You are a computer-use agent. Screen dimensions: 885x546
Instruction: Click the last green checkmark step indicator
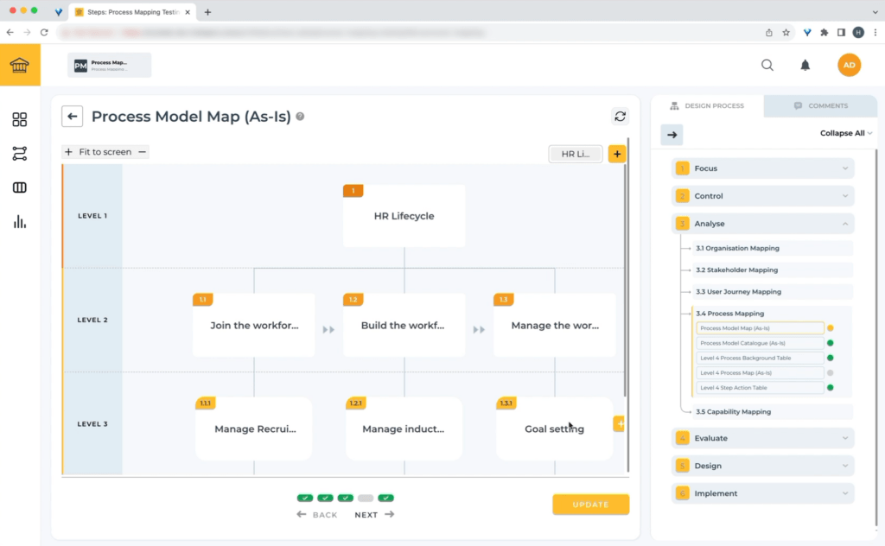[x=386, y=498]
